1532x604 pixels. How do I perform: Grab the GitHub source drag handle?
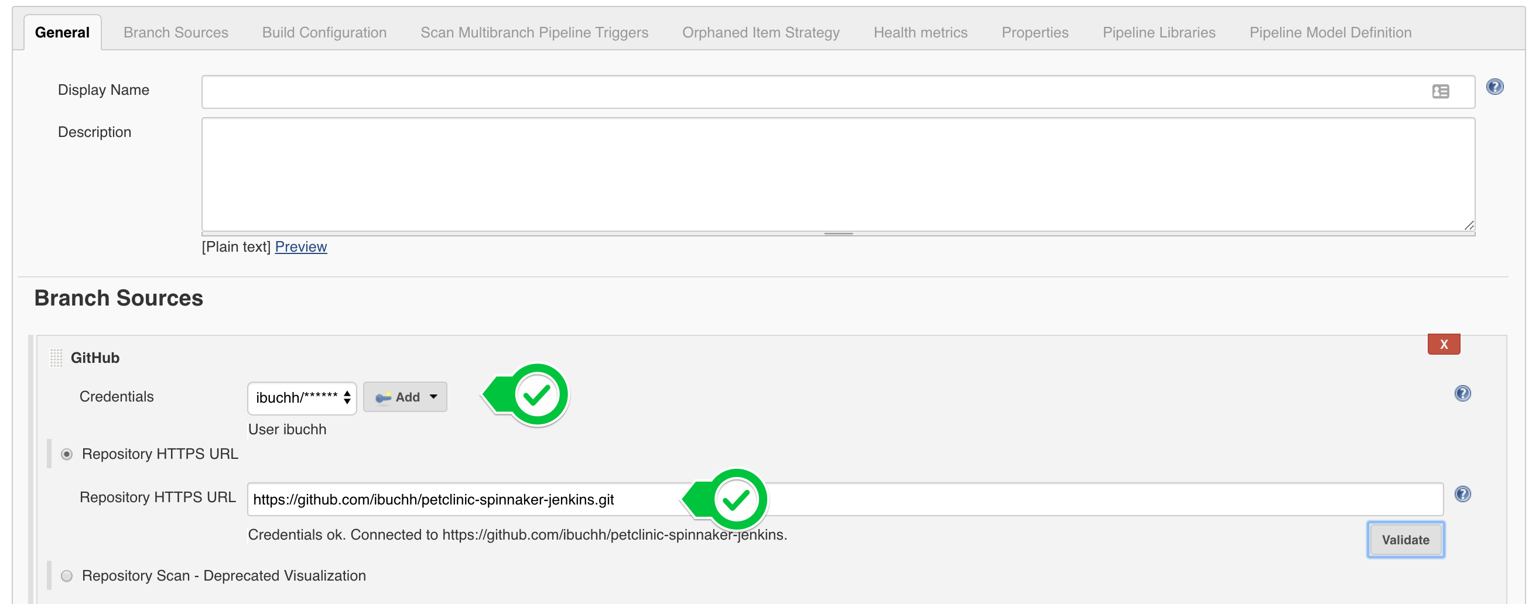(56, 357)
